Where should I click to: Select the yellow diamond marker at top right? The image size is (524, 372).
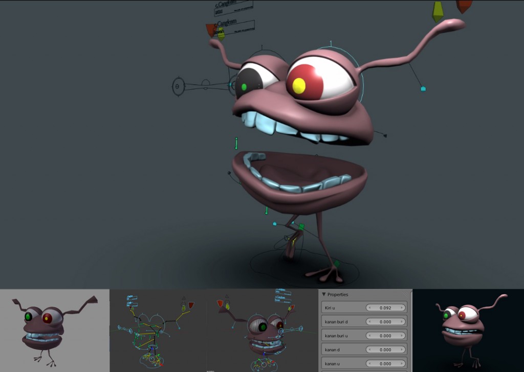438,9
